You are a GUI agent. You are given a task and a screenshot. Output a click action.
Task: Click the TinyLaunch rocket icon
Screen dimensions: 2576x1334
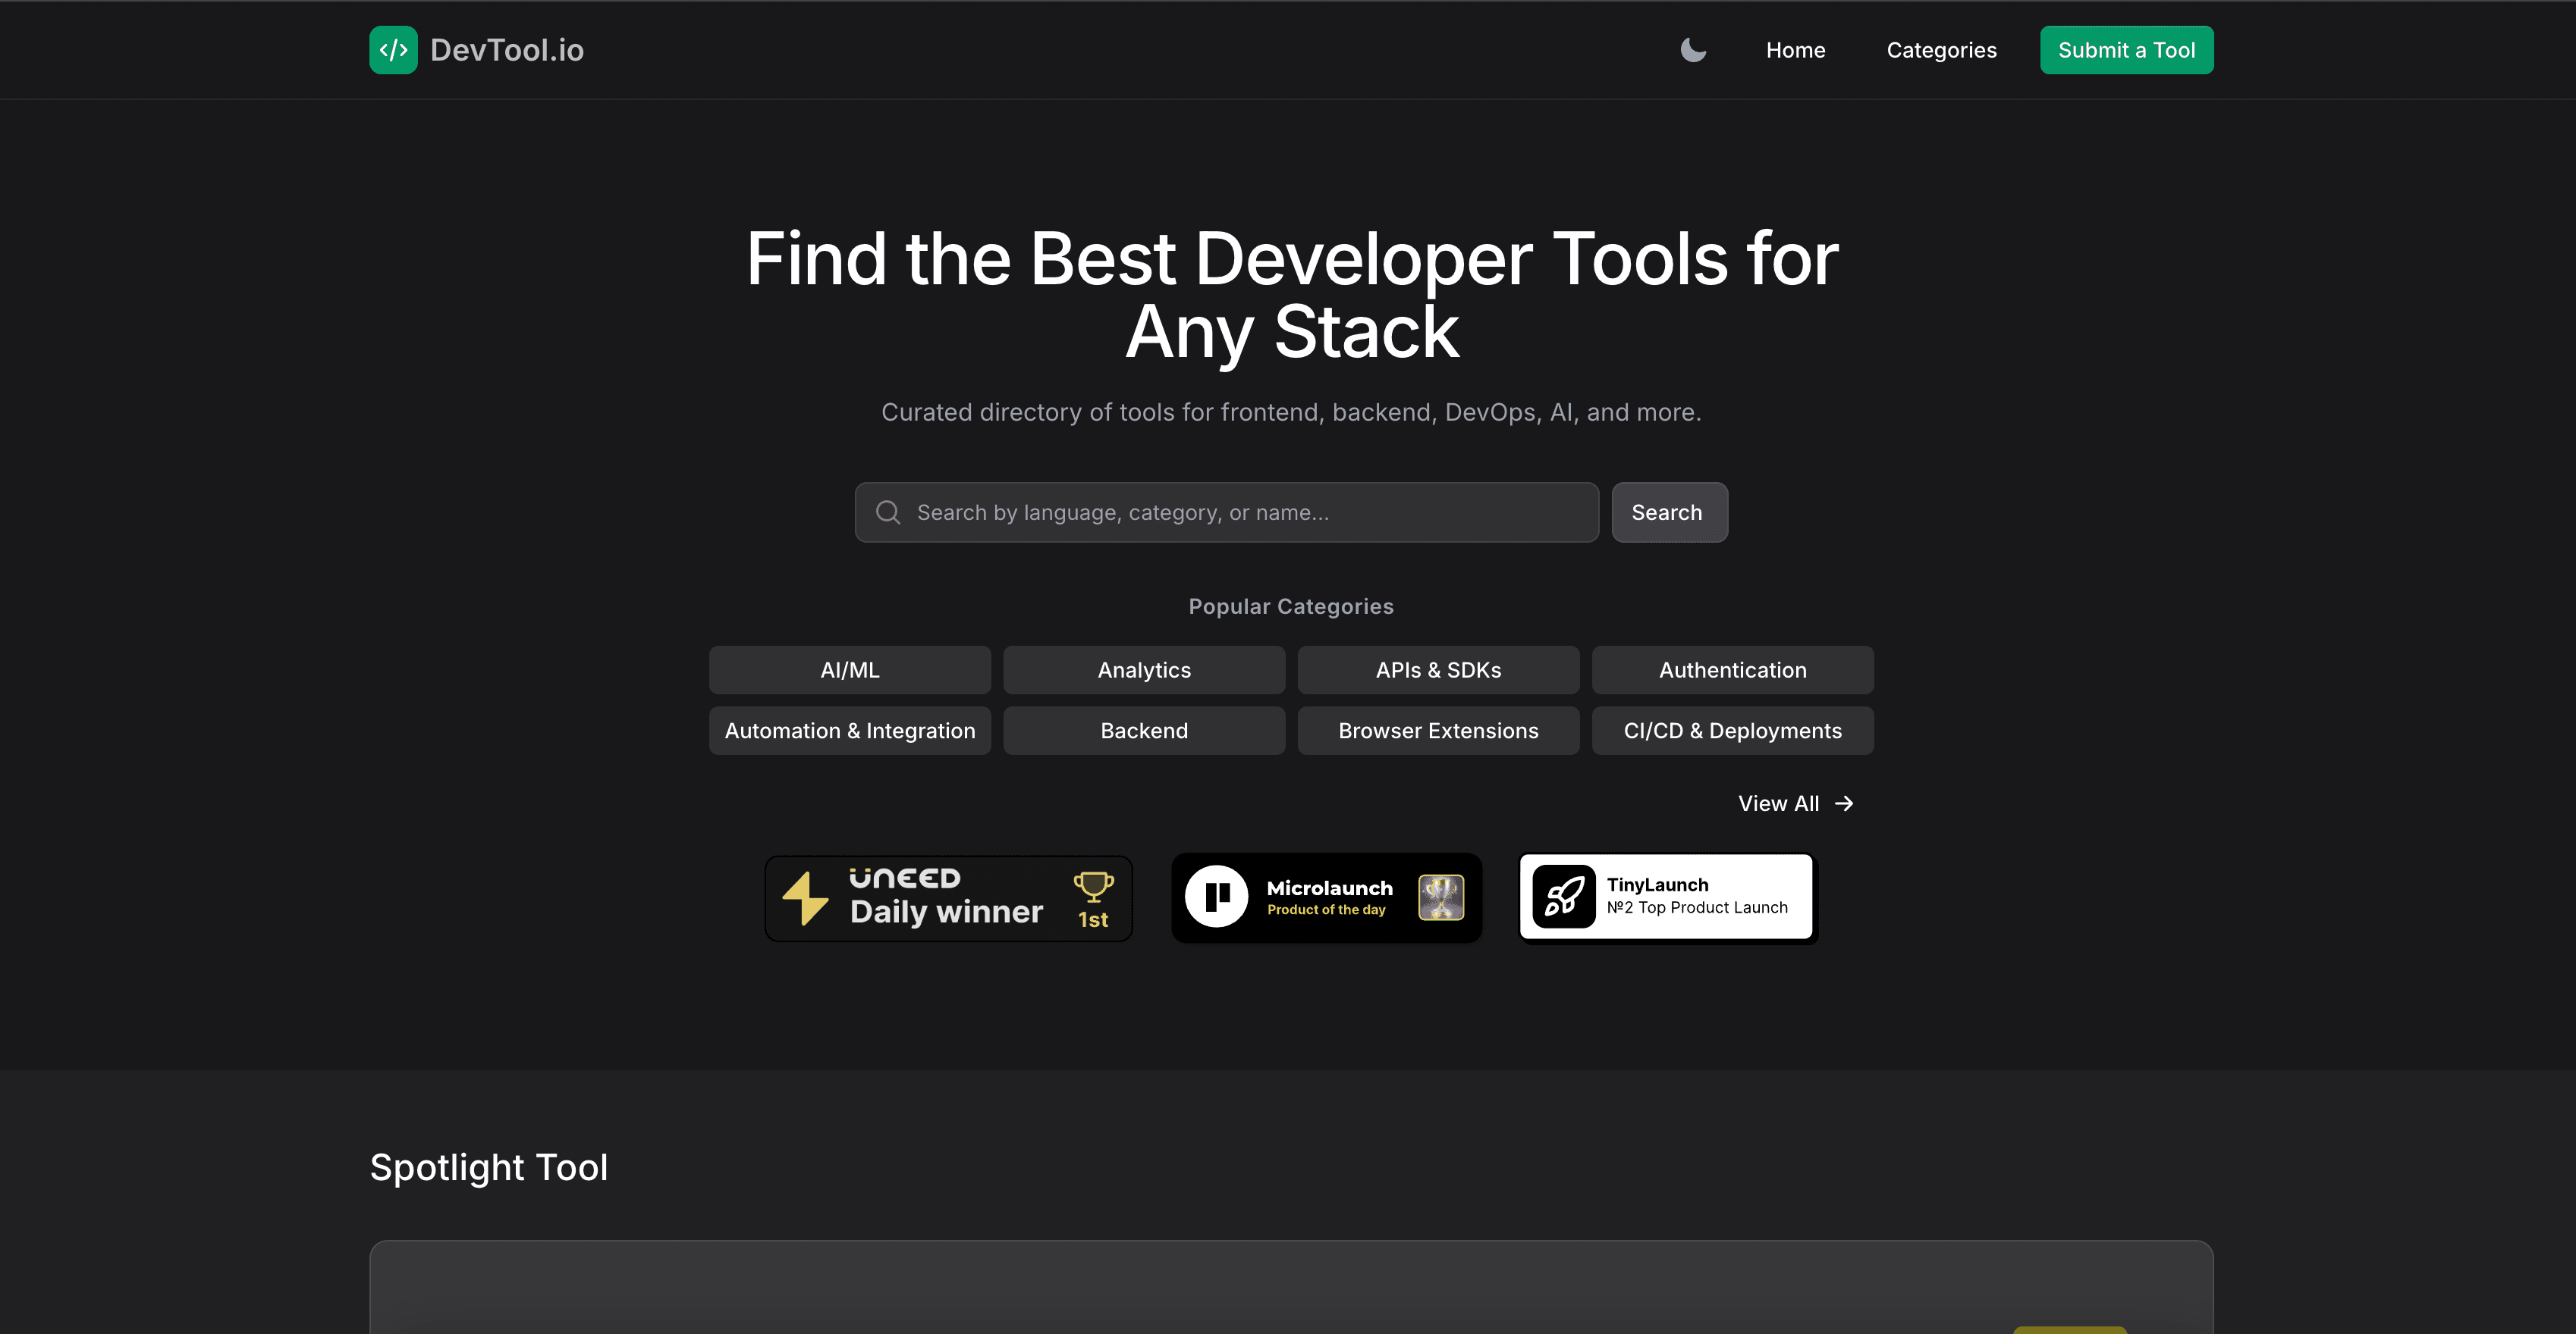pos(1564,897)
